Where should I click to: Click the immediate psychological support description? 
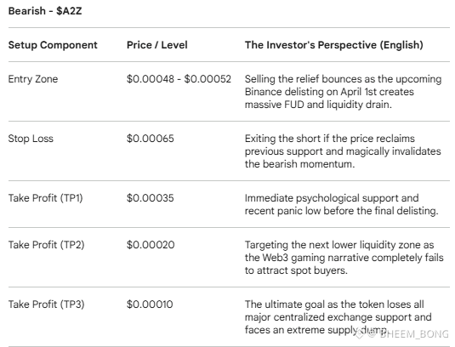pos(341,204)
